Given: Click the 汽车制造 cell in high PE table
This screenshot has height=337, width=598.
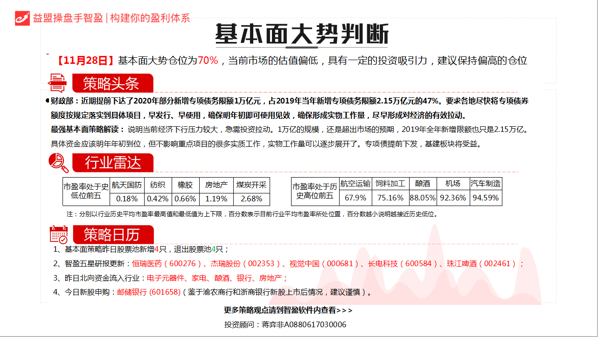Looking at the screenshot, I should click(486, 184).
